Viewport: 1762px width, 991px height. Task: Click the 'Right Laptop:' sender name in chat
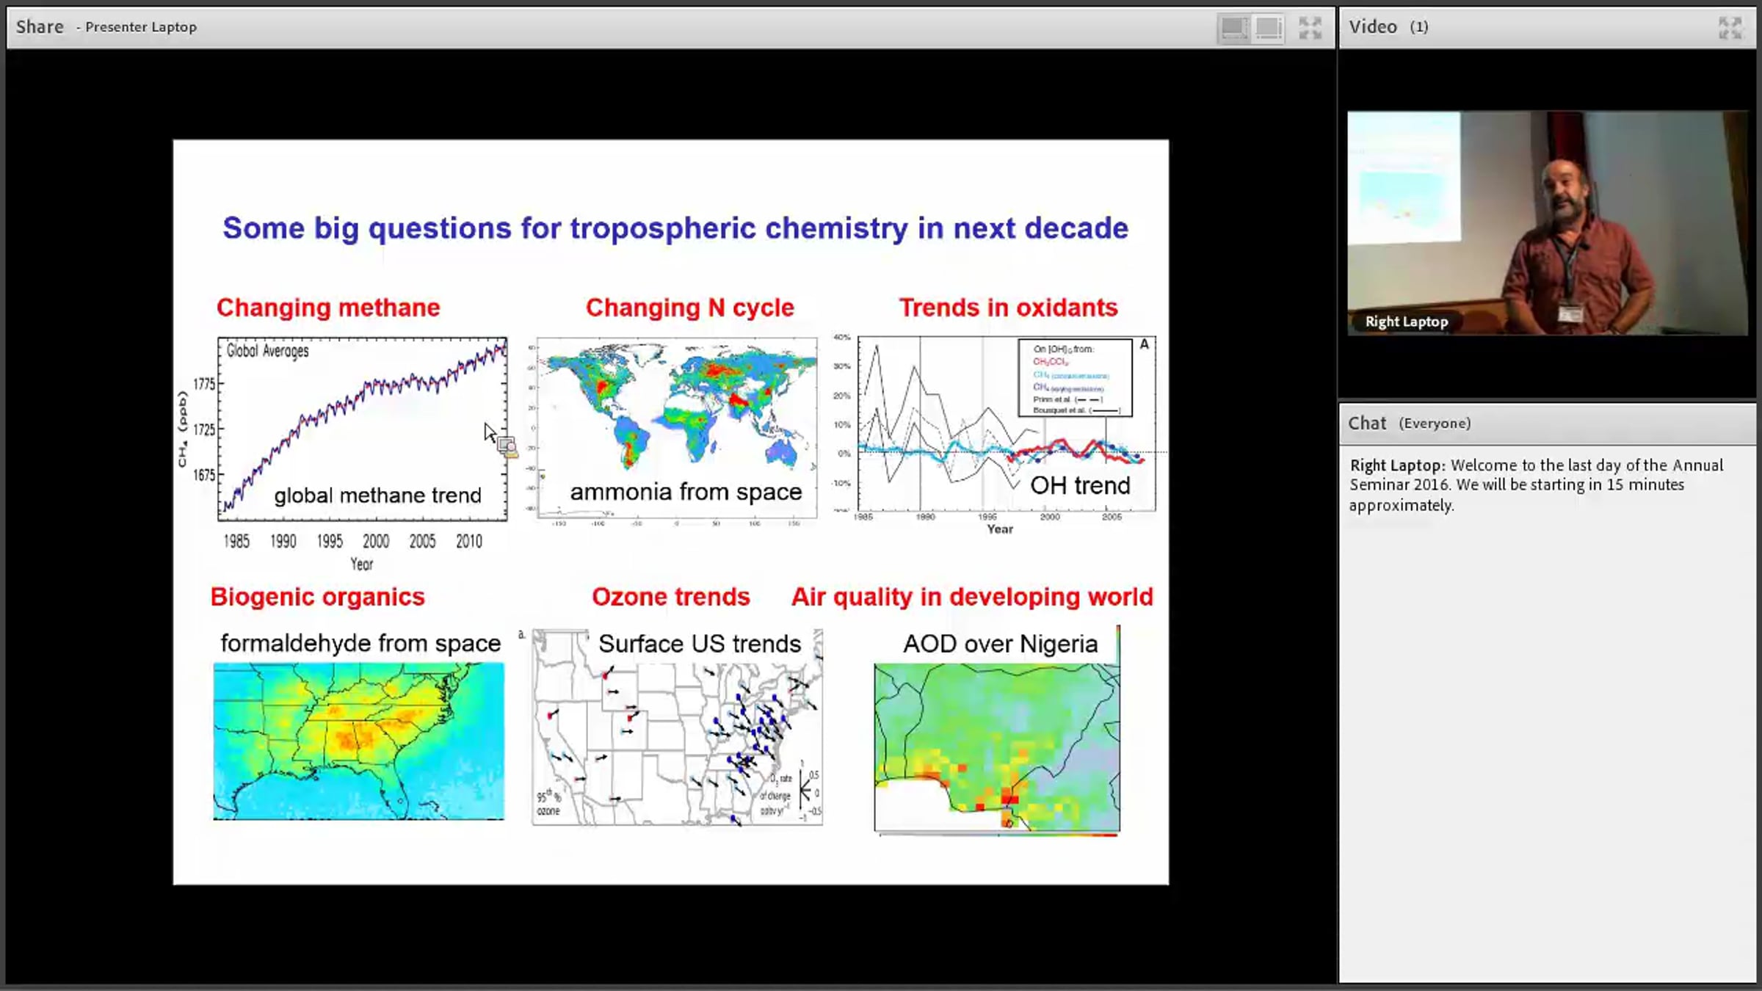(1398, 465)
